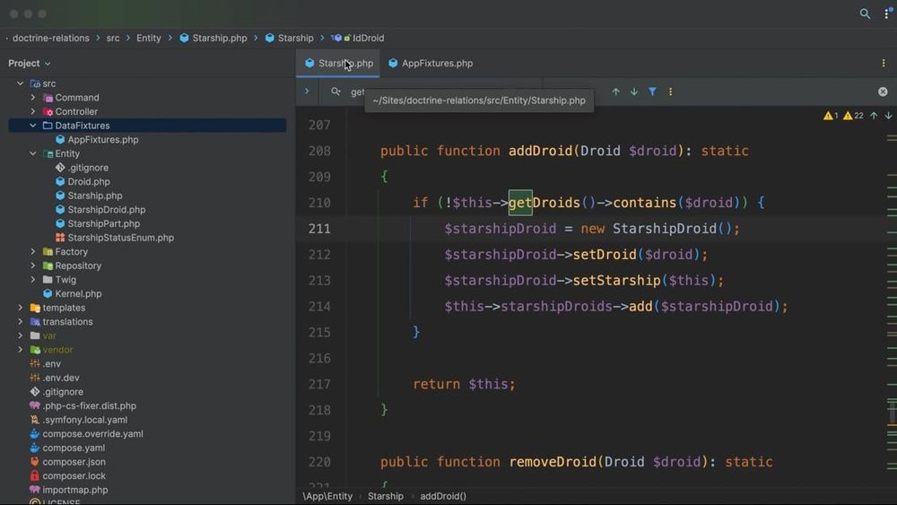The height and width of the screenshot is (505, 897).
Task: Open StarshipStatusEnum.php file
Action: (120, 238)
